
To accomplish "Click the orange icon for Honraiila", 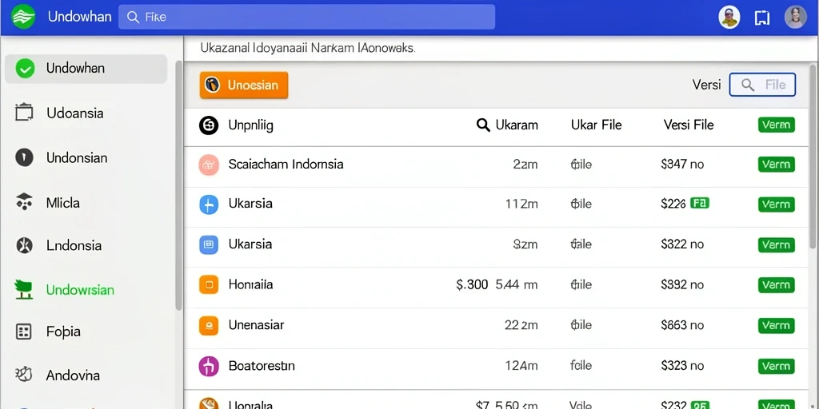I will point(209,285).
